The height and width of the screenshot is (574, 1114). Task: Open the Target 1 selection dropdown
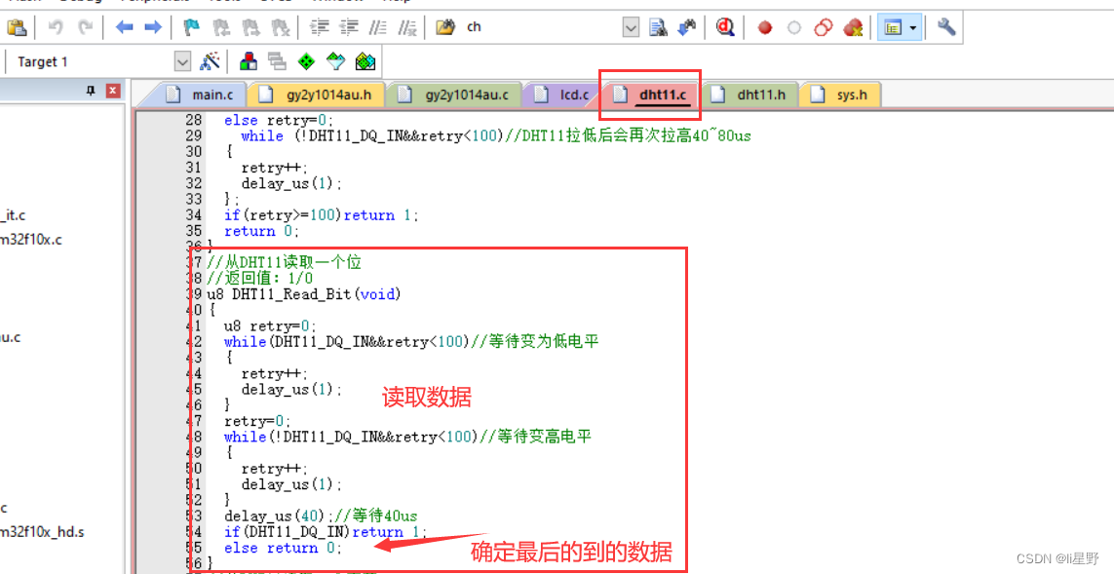[x=182, y=60]
